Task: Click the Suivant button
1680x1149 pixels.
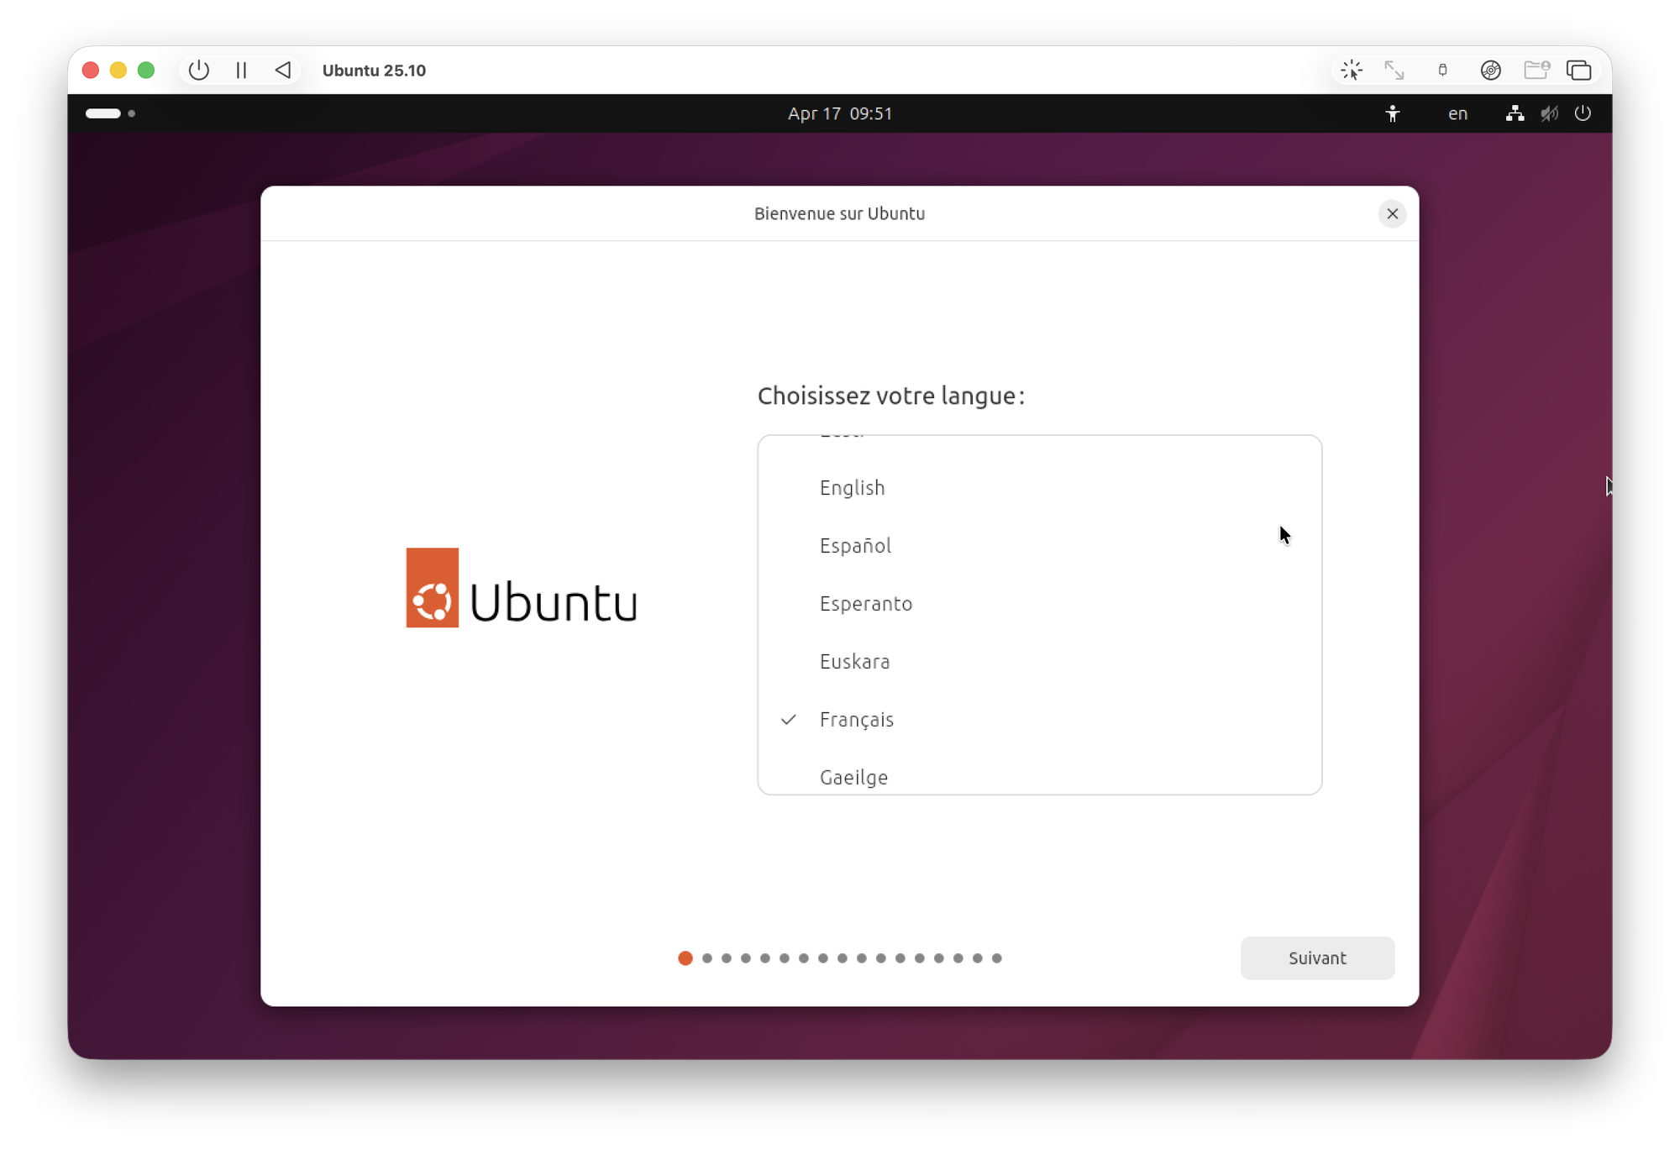Action: coord(1316,958)
